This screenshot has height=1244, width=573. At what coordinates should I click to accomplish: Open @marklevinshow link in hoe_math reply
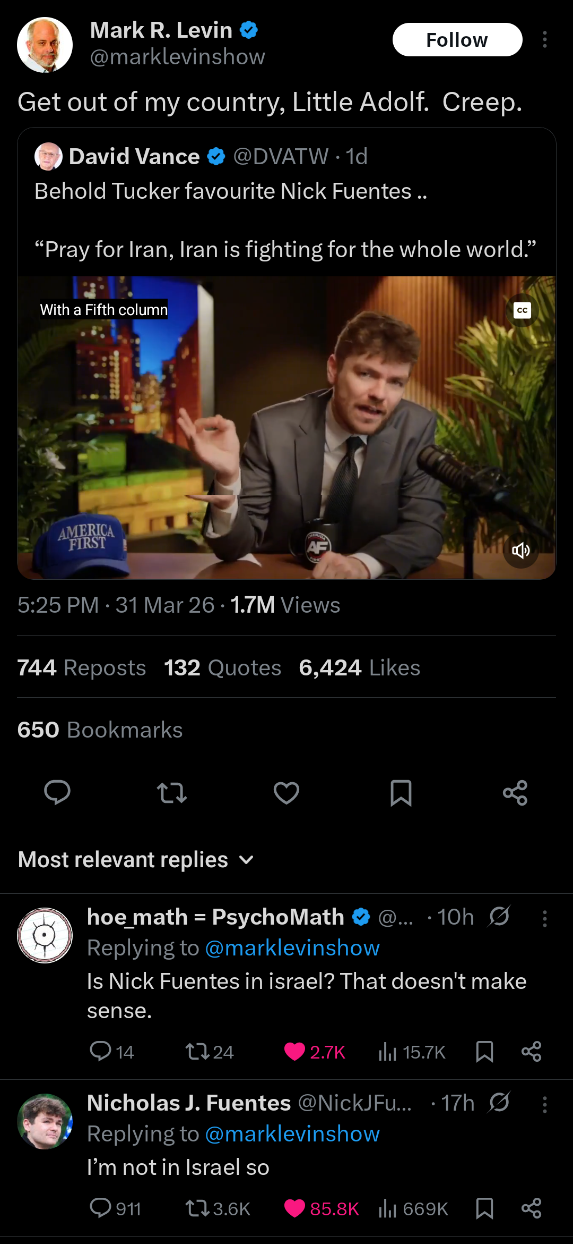(x=292, y=948)
